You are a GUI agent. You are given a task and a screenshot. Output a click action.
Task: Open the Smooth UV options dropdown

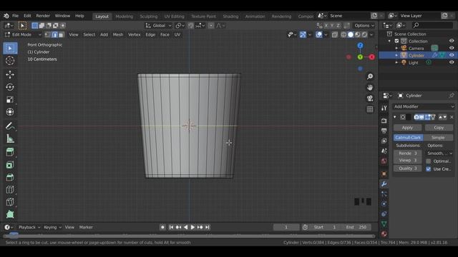[439, 153]
